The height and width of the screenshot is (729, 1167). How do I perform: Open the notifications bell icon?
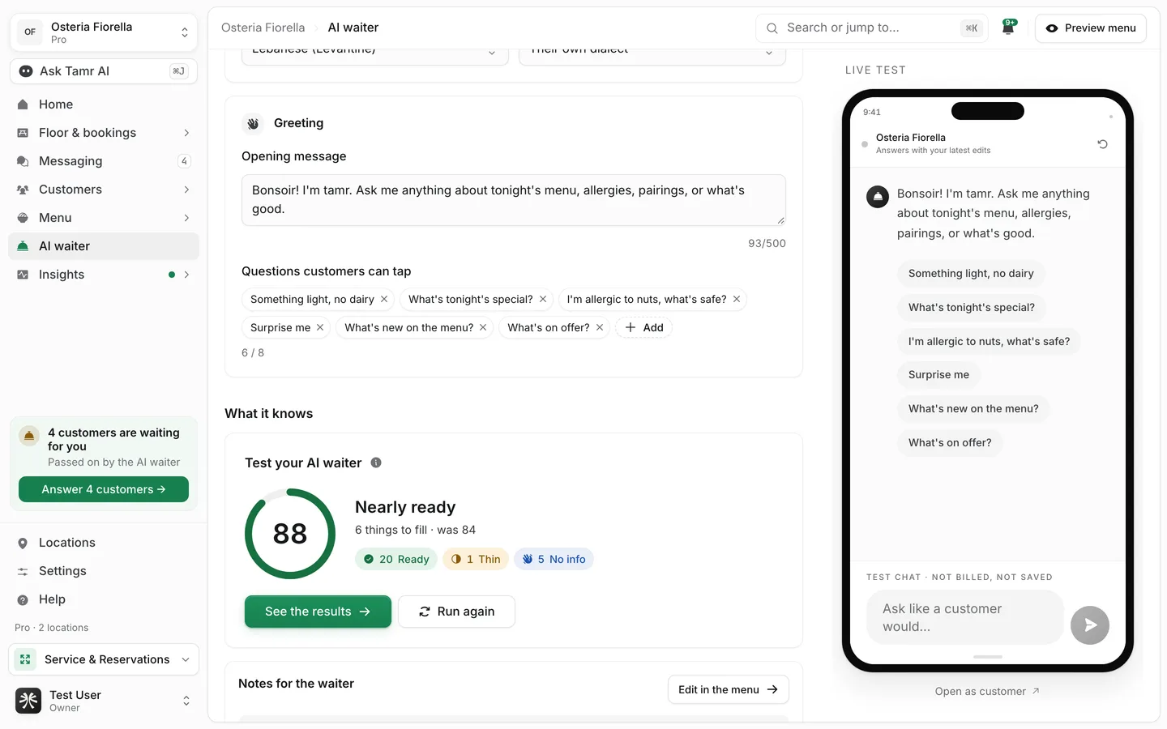click(x=1009, y=28)
